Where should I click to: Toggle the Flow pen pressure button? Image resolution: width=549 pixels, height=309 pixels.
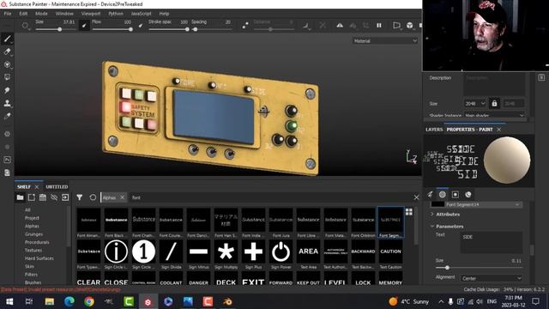click(x=141, y=25)
